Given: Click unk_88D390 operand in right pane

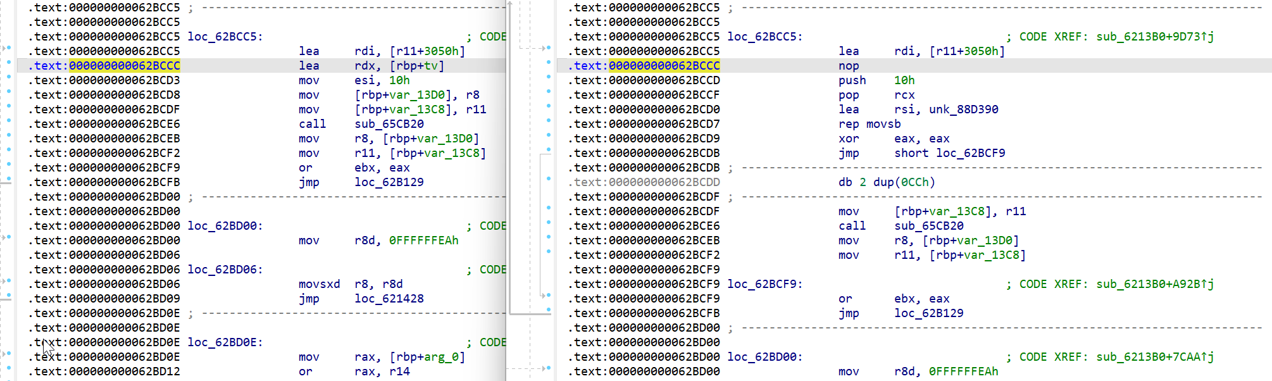Looking at the screenshot, I should [963, 109].
